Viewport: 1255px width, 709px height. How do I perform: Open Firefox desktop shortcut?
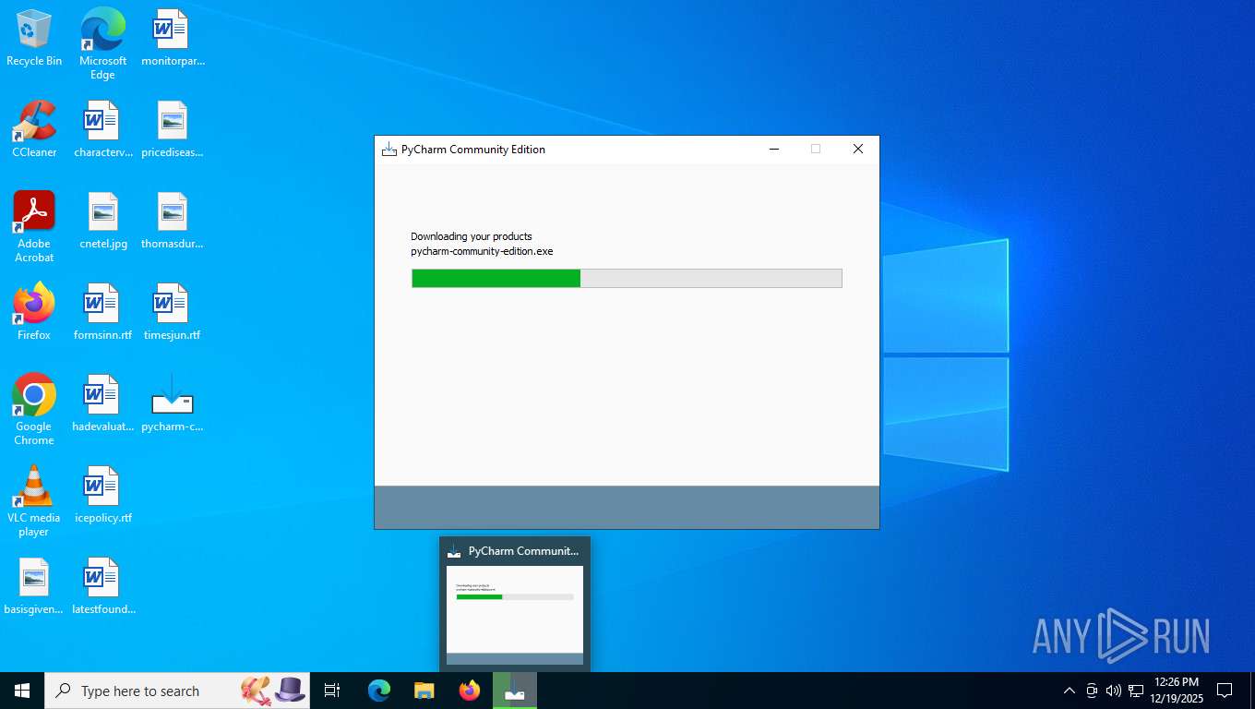click(34, 312)
